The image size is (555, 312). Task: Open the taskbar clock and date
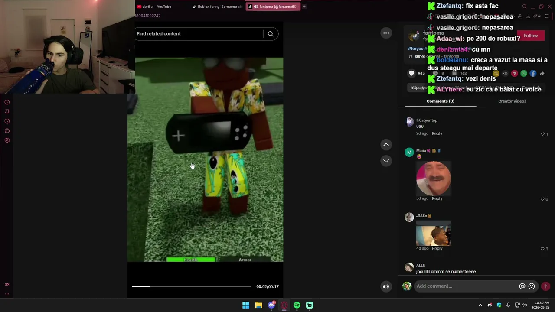pyautogui.click(x=542, y=305)
